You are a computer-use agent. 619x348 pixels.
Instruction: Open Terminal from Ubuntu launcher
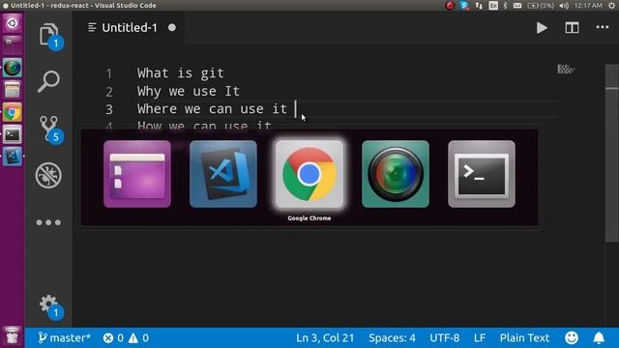[13, 134]
